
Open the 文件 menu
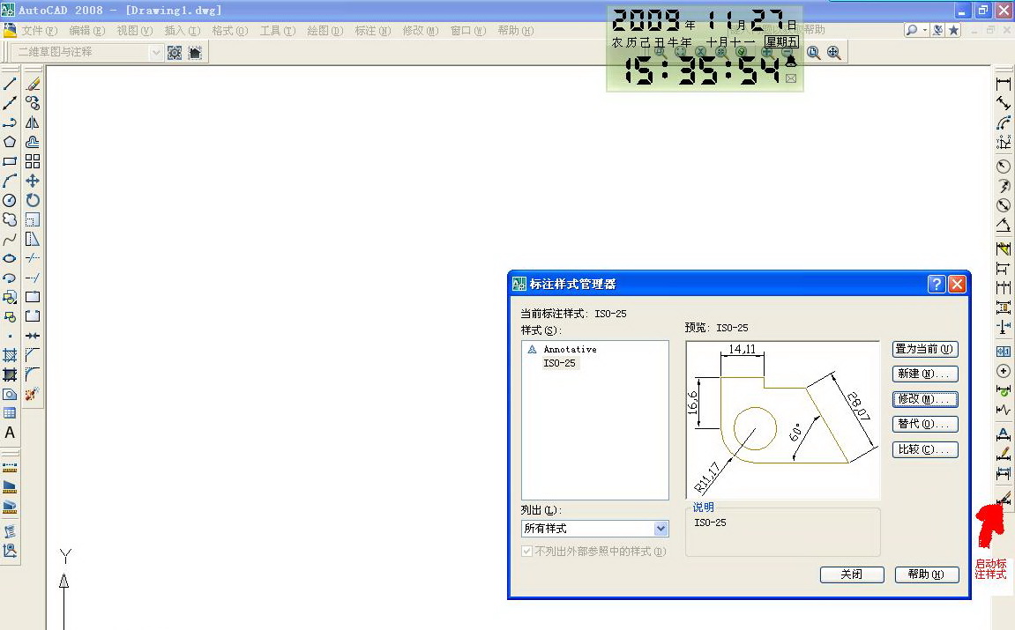click(40, 31)
